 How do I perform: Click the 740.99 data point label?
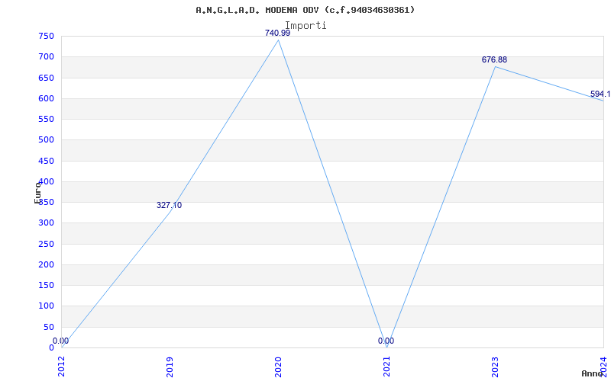click(x=277, y=33)
